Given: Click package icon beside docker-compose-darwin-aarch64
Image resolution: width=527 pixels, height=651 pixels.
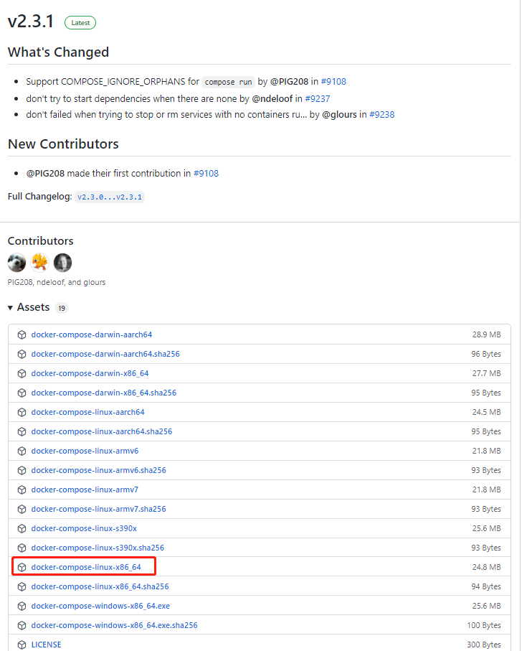Looking at the screenshot, I should point(22,334).
